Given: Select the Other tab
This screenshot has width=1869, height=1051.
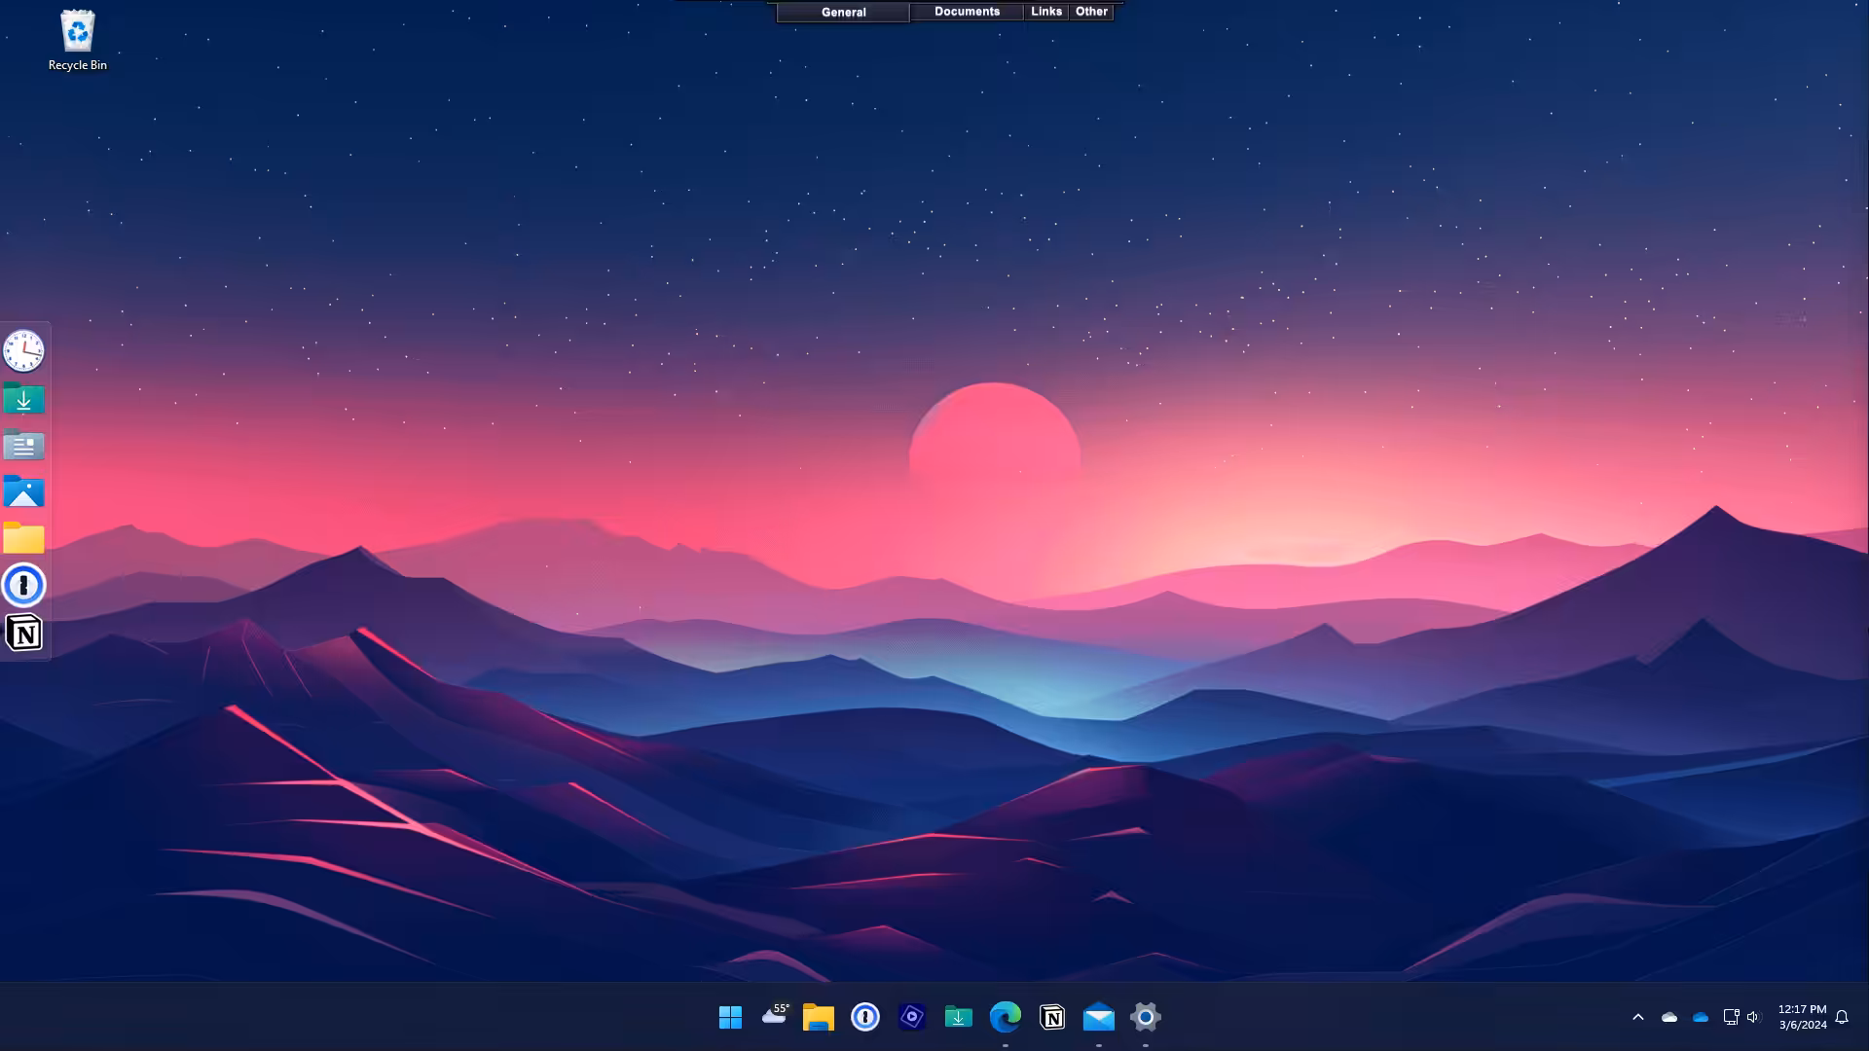Looking at the screenshot, I should [1091, 12].
